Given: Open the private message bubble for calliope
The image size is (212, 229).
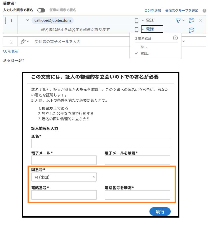Looking at the screenshot, I should coord(191,20).
